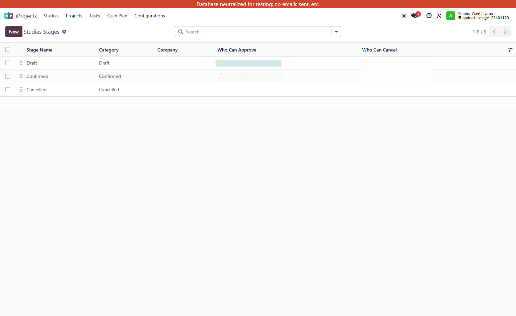Go to previous page arrow
Image resolution: width=516 pixels, height=316 pixels.
coord(494,32)
